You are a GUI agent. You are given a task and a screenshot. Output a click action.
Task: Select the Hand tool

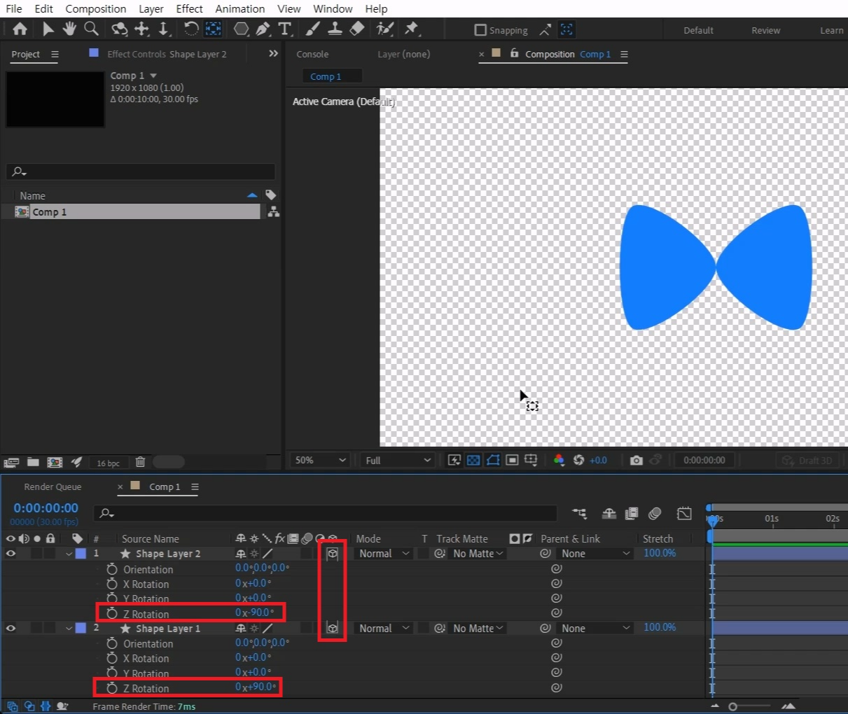69,29
